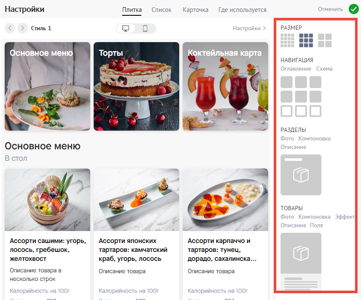Choose the top-left filled navigation layout square
The image size is (361, 300).
(x=287, y=82)
